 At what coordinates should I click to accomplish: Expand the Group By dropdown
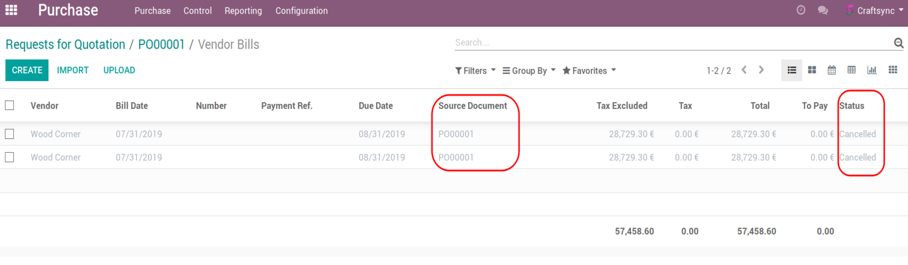(529, 71)
